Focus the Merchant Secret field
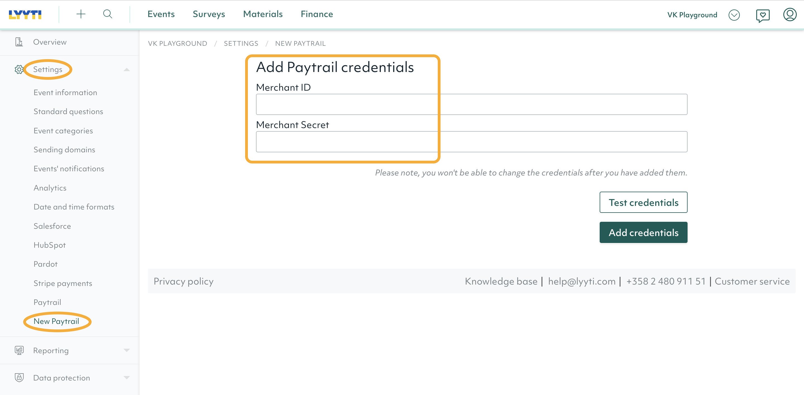 pos(472,141)
